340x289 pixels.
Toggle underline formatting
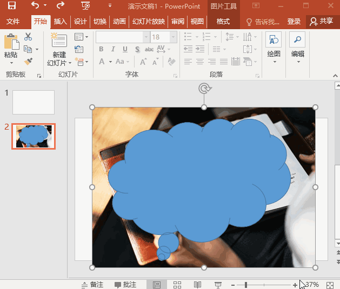pyautogui.click(x=125, y=49)
